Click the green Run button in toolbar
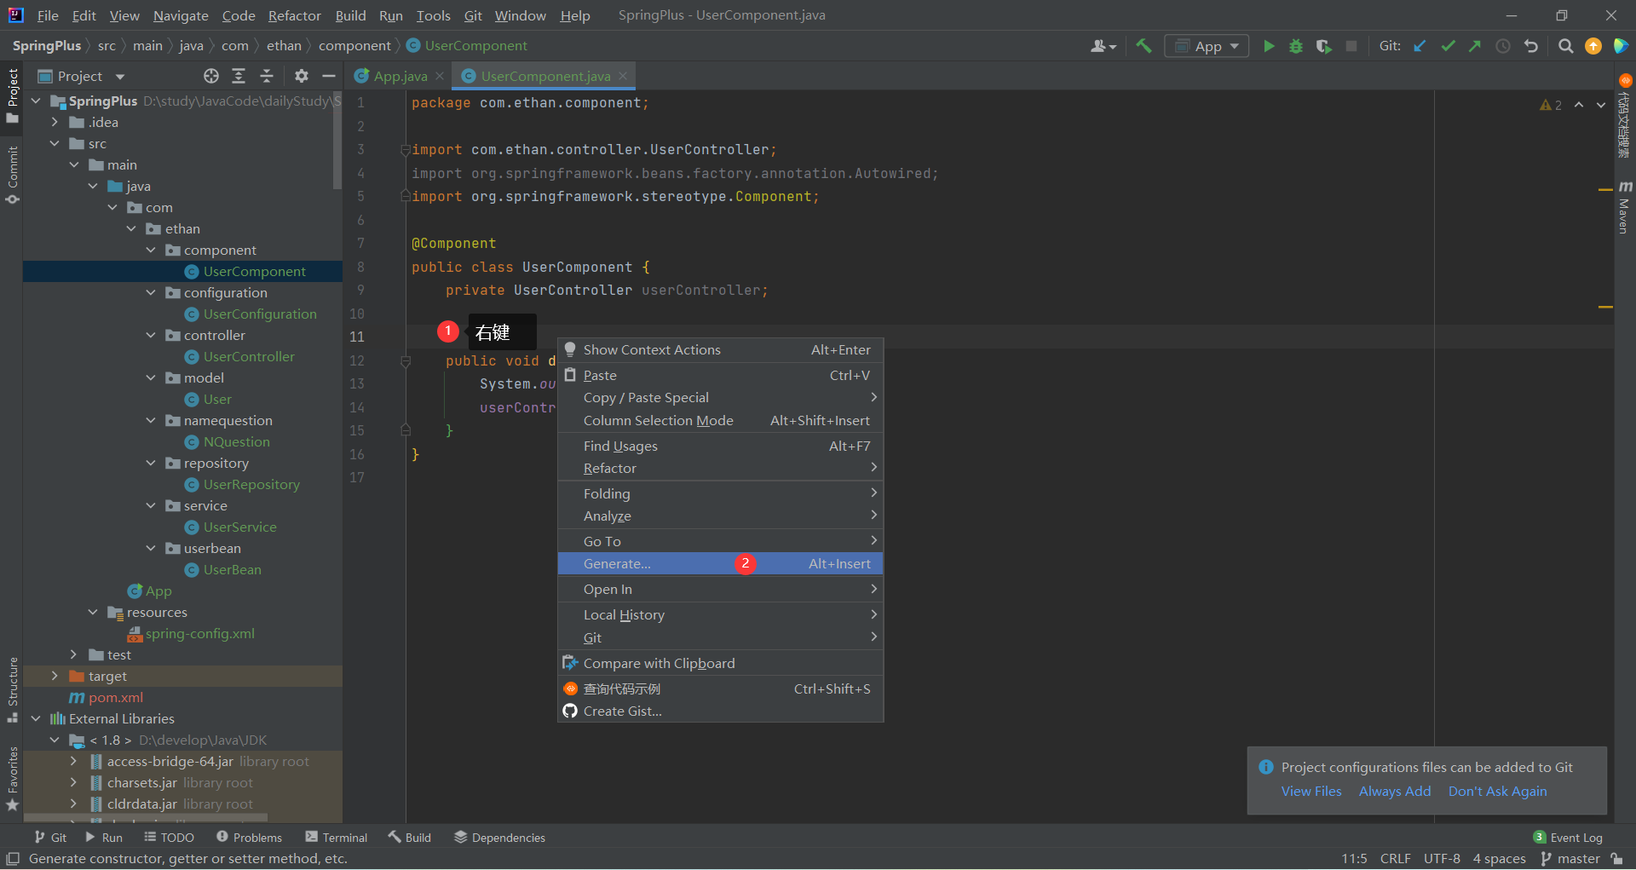1636x870 pixels. (x=1269, y=46)
